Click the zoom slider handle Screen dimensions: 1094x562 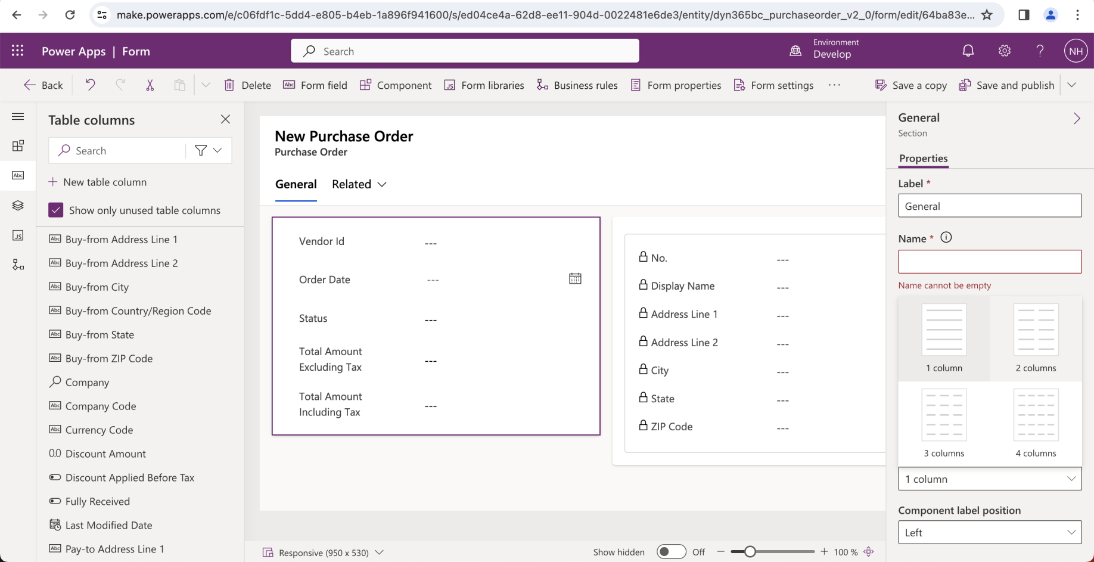point(750,552)
